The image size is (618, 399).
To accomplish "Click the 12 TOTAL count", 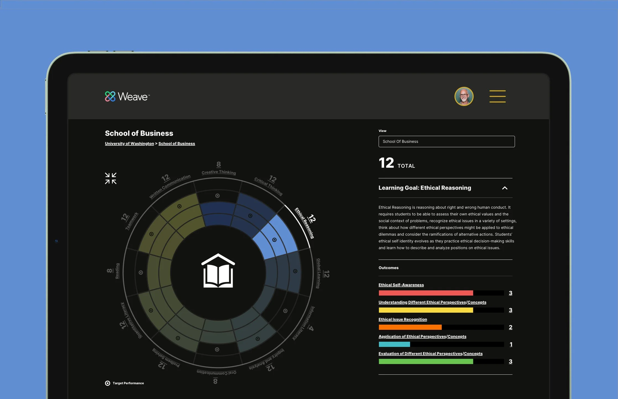I will 397,163.
